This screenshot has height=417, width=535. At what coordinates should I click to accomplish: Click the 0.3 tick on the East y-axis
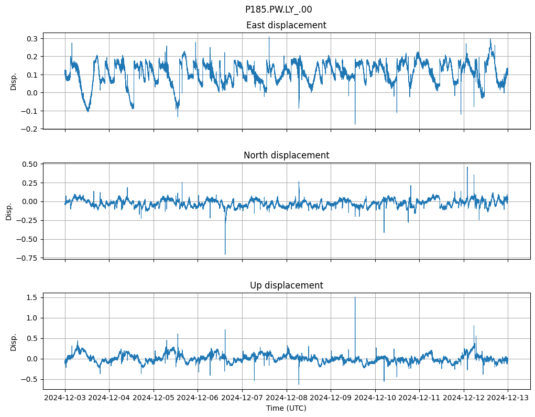(32, 39)
